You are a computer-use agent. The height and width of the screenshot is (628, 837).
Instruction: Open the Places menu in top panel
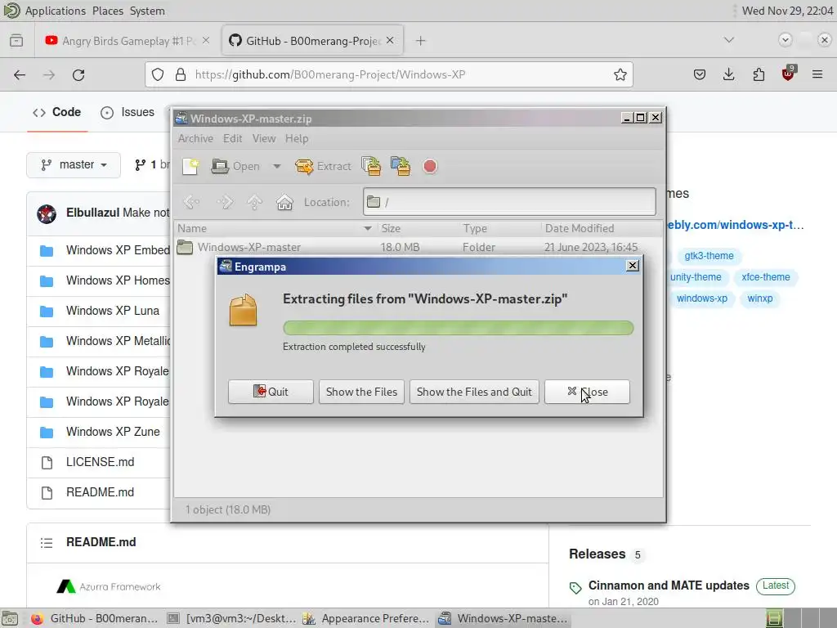107,11
